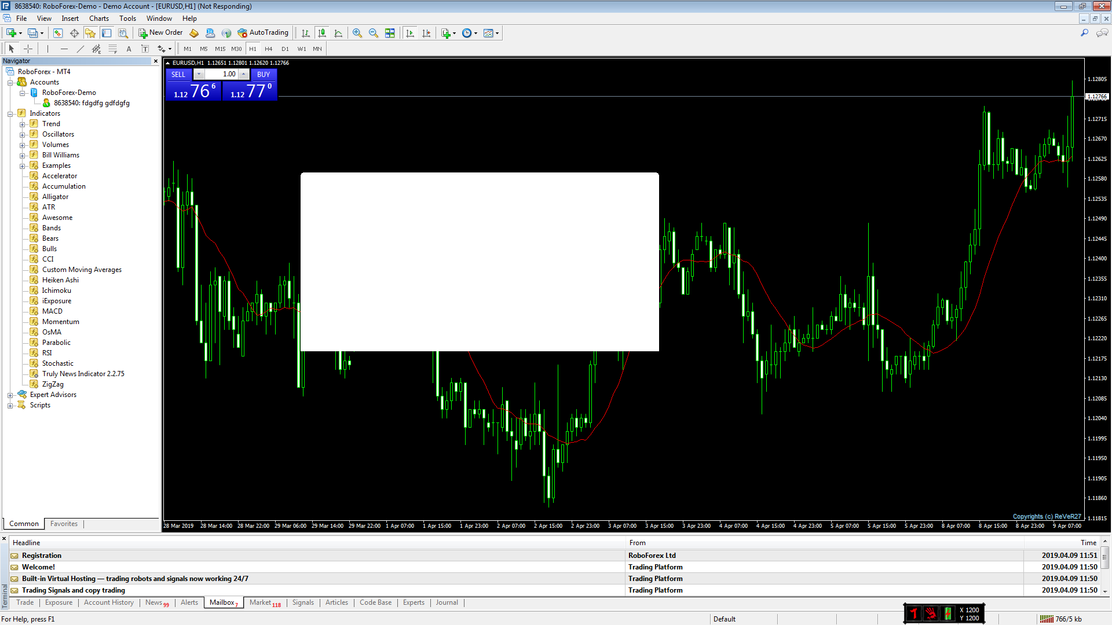1112x625 pixels.
Task: Select the MACD indicator in Navigator
Action: 52,311
